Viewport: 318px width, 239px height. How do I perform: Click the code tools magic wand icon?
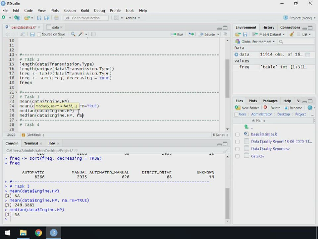point(81,34)
